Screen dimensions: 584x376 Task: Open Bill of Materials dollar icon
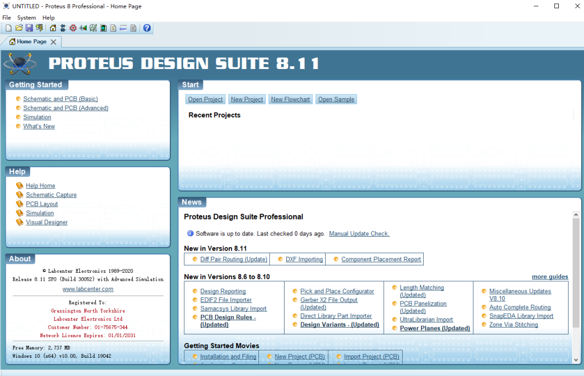tap(113, 28)
